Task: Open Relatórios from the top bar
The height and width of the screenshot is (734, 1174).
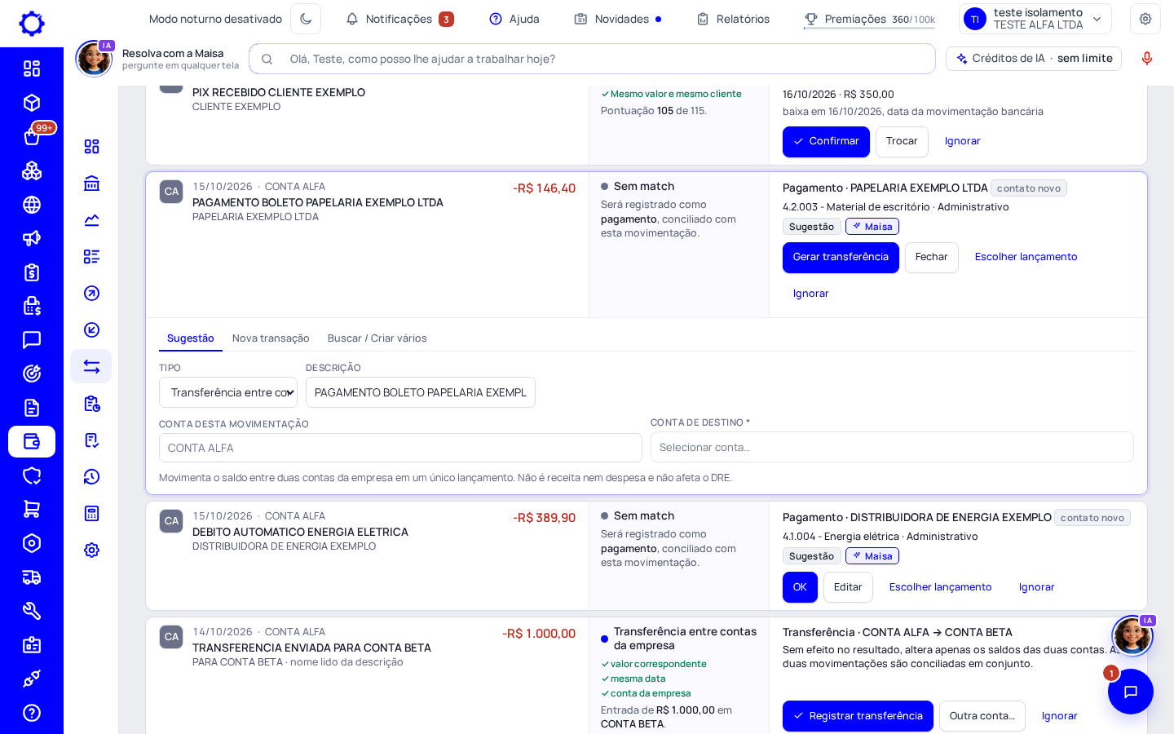Action: point(733,19)
